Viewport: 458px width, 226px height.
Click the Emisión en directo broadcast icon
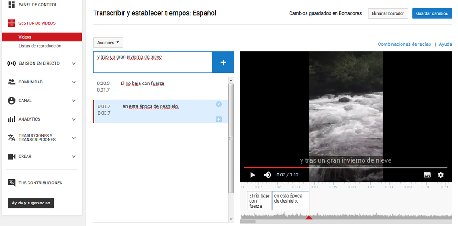(11, 63)
